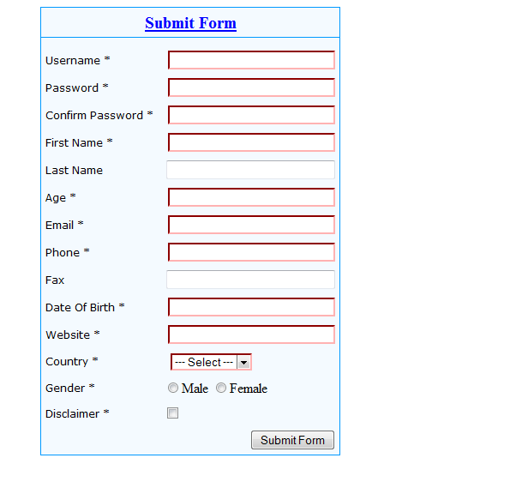Tick the Disclaimer checkbox
522x482 pixels.
(x=173, y=413)
